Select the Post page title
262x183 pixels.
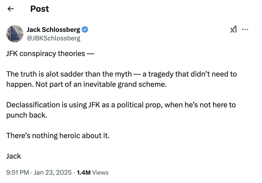click(39, 9)
